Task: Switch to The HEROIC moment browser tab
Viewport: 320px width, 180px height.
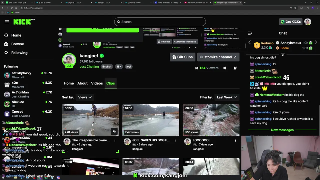Action: [x=197, y=2]
